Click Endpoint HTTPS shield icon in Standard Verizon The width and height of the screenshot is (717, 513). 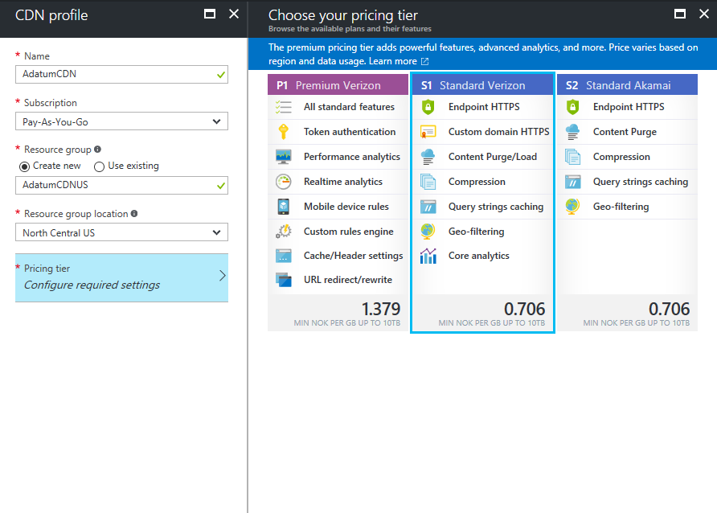pyautogui.click(x=428, y=107)
